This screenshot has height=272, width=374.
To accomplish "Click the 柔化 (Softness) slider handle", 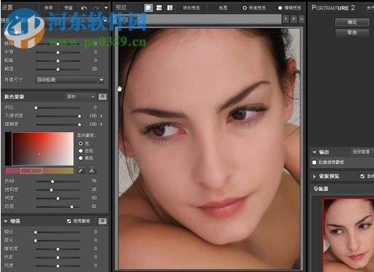I will [36, 241].
